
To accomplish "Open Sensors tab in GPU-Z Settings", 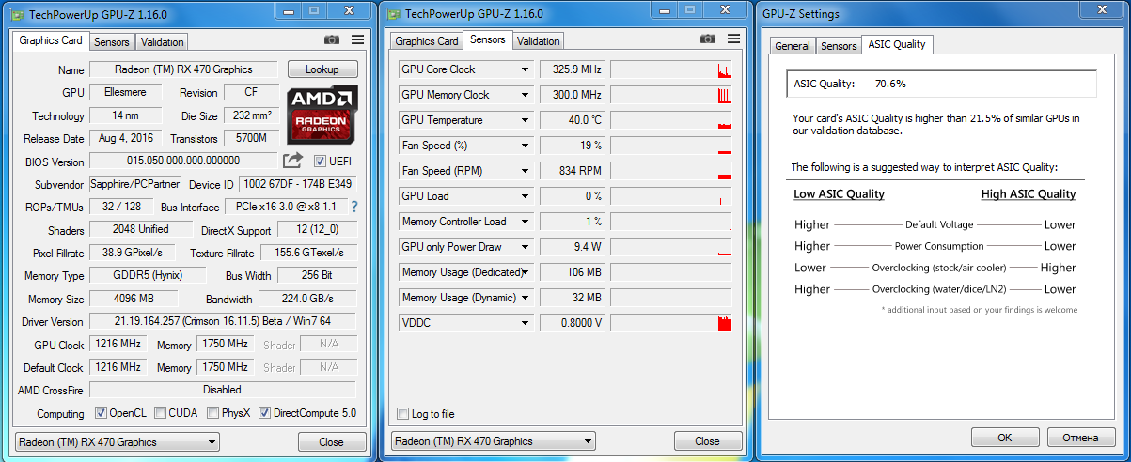I will coord(839,46).
